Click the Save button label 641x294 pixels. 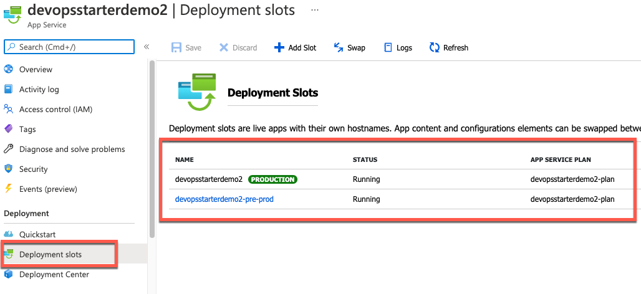tap(193, 48)
